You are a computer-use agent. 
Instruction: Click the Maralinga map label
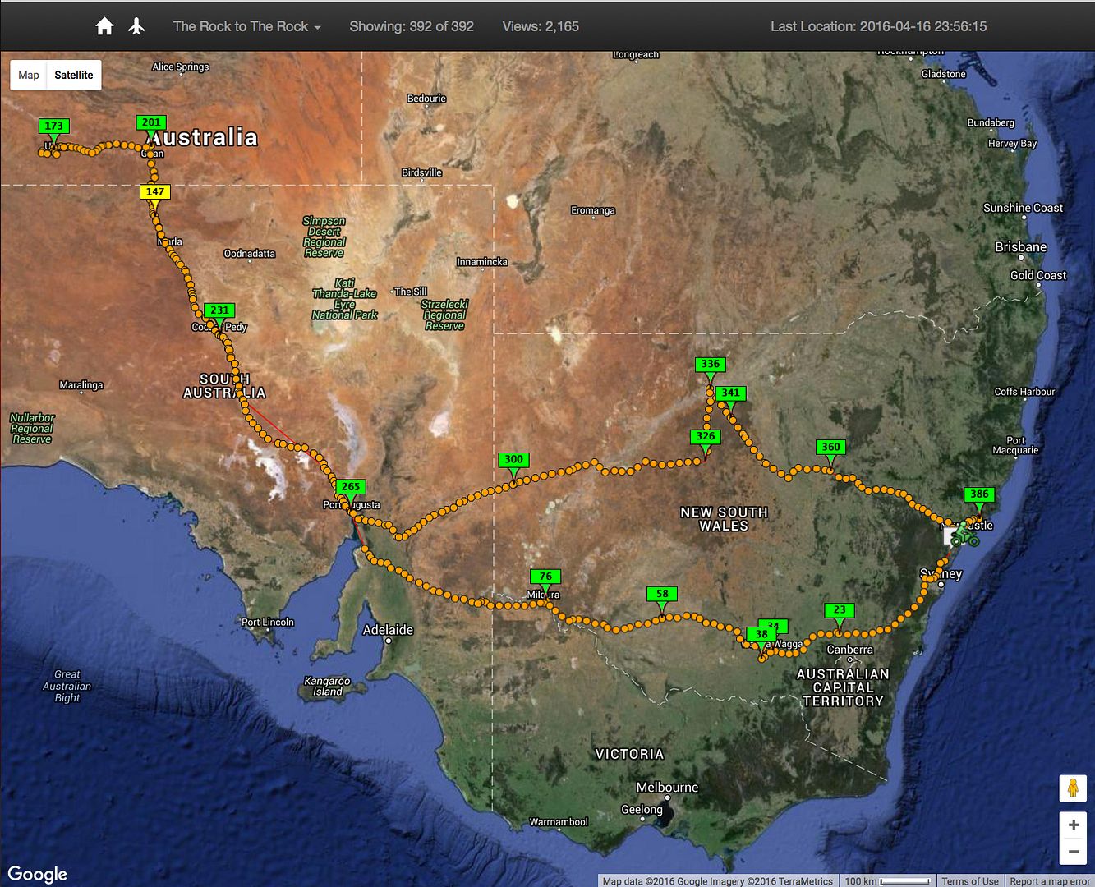point(81,384)
